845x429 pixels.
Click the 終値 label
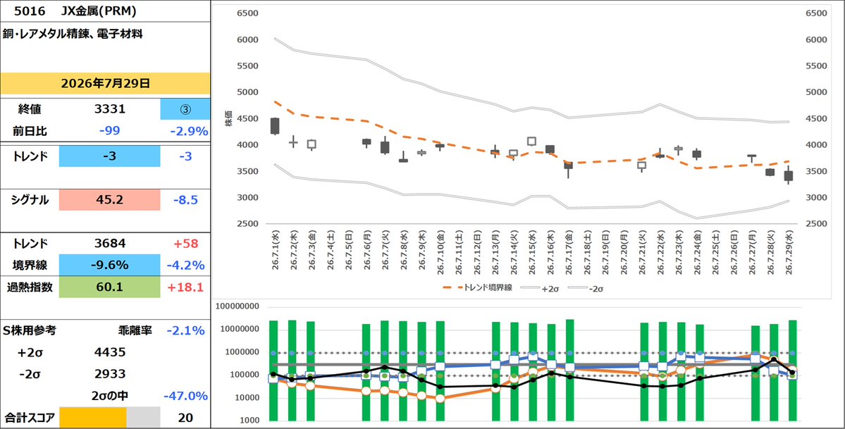point(29,109)
